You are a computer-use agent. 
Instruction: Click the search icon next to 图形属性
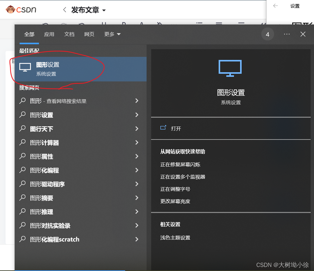point(22,156)
